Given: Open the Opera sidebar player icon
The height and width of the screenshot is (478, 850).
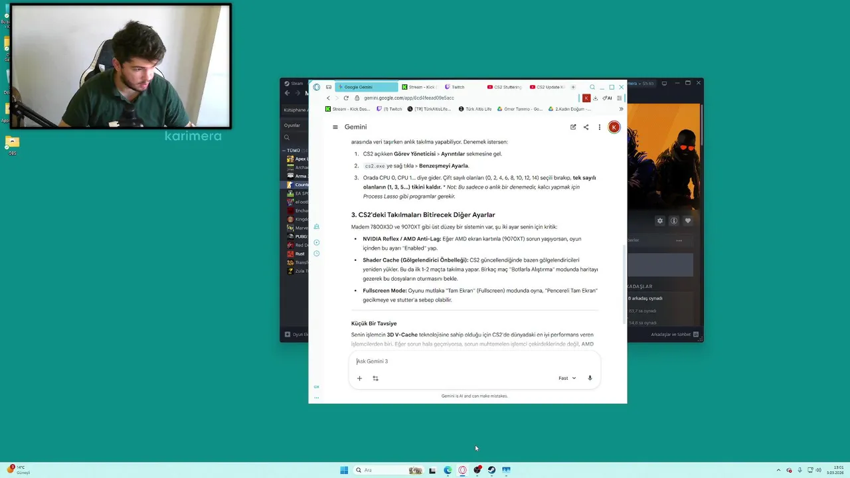Looking at the screenshot, I should click(316, 242).
